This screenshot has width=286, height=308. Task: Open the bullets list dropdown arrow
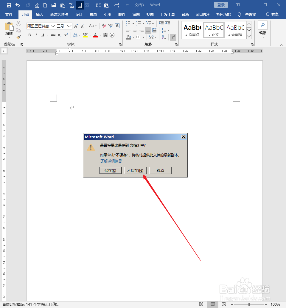pos(133,23)
